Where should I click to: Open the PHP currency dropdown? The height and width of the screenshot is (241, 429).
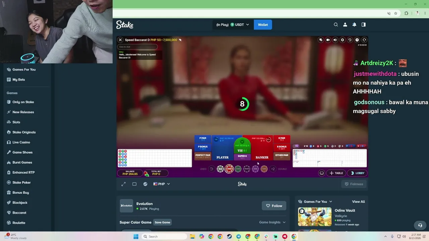(x=162, y=184)
